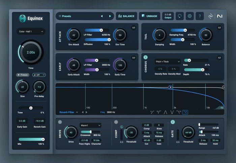
Task: Toggle the Chorus power button
Action: [146, 58]
